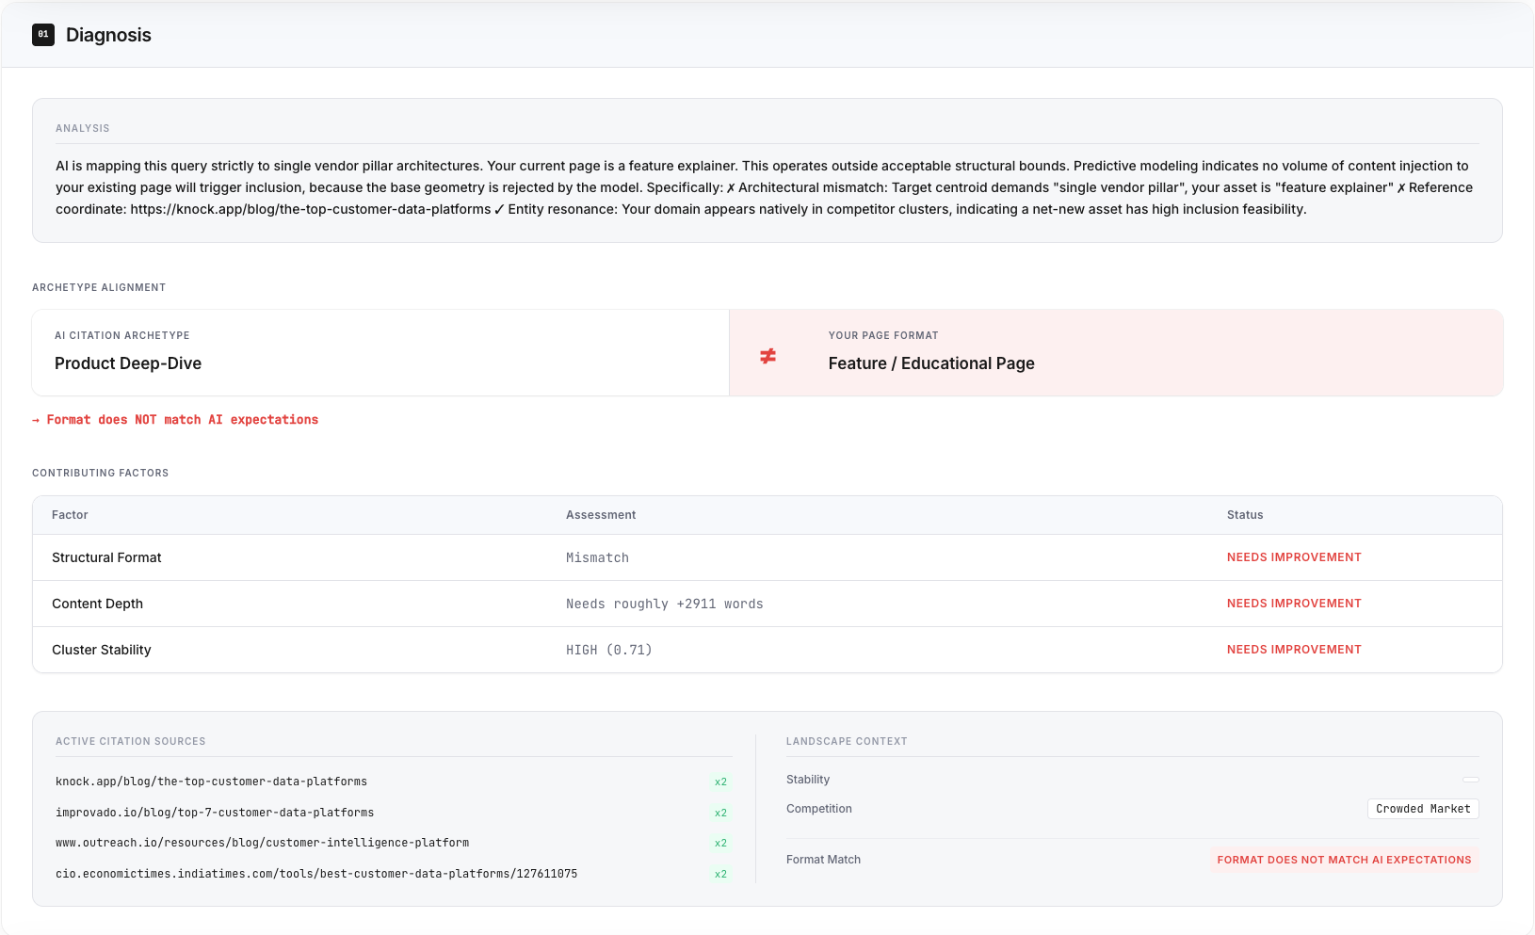Viewport: 1535px width, 935px height.
Task: Click the red not-equal mismatch icon
Action: coord(767,356)
